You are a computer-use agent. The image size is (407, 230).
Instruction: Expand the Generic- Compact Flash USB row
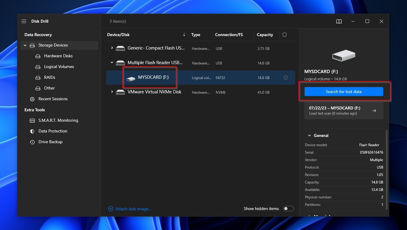(x=112, y=48)
